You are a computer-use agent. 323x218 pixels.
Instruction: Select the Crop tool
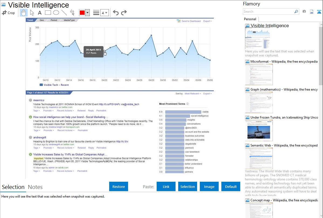point(8,13)
